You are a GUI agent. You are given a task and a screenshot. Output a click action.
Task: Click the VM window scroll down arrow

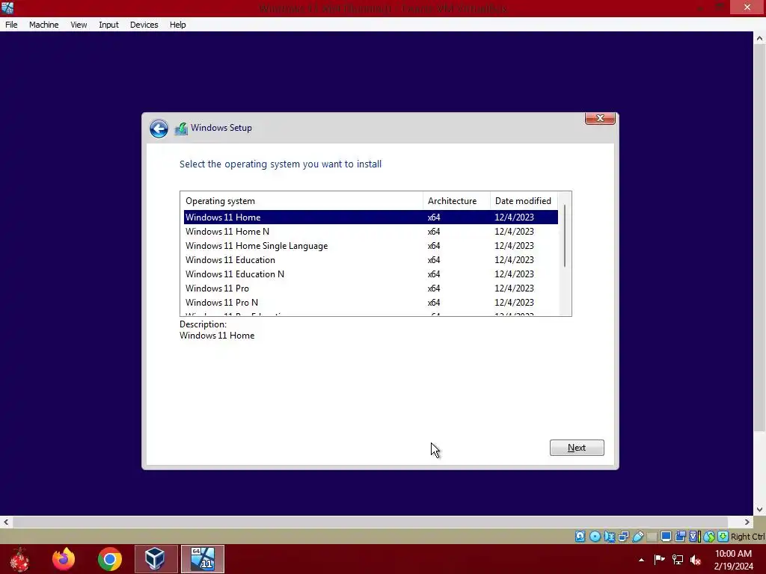(x=759, y=509)
